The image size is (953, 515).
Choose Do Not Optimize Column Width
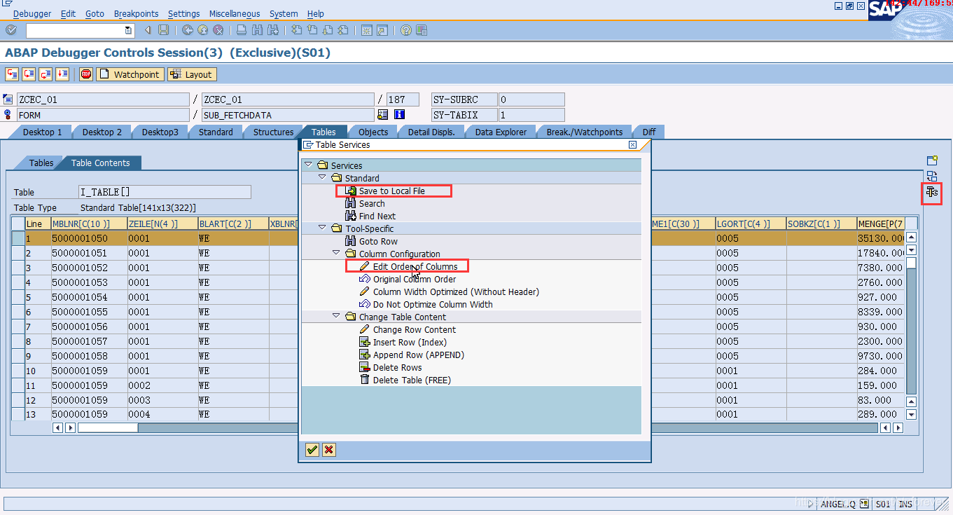(433, 304)
